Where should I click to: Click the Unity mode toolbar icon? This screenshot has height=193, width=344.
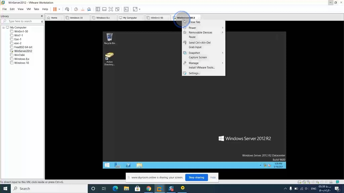117,9
